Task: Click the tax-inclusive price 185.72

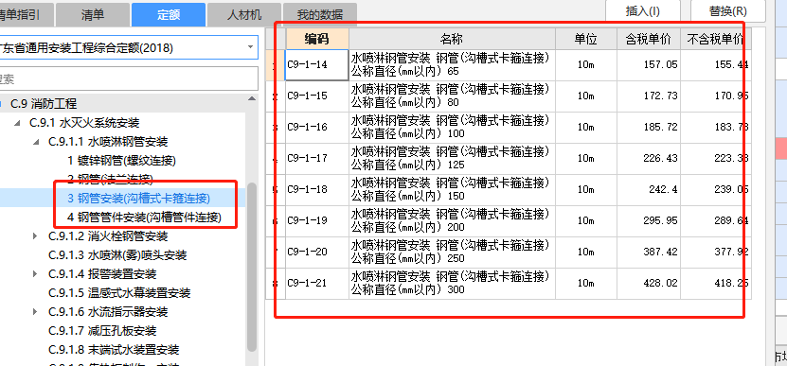Action: point(649,127)
